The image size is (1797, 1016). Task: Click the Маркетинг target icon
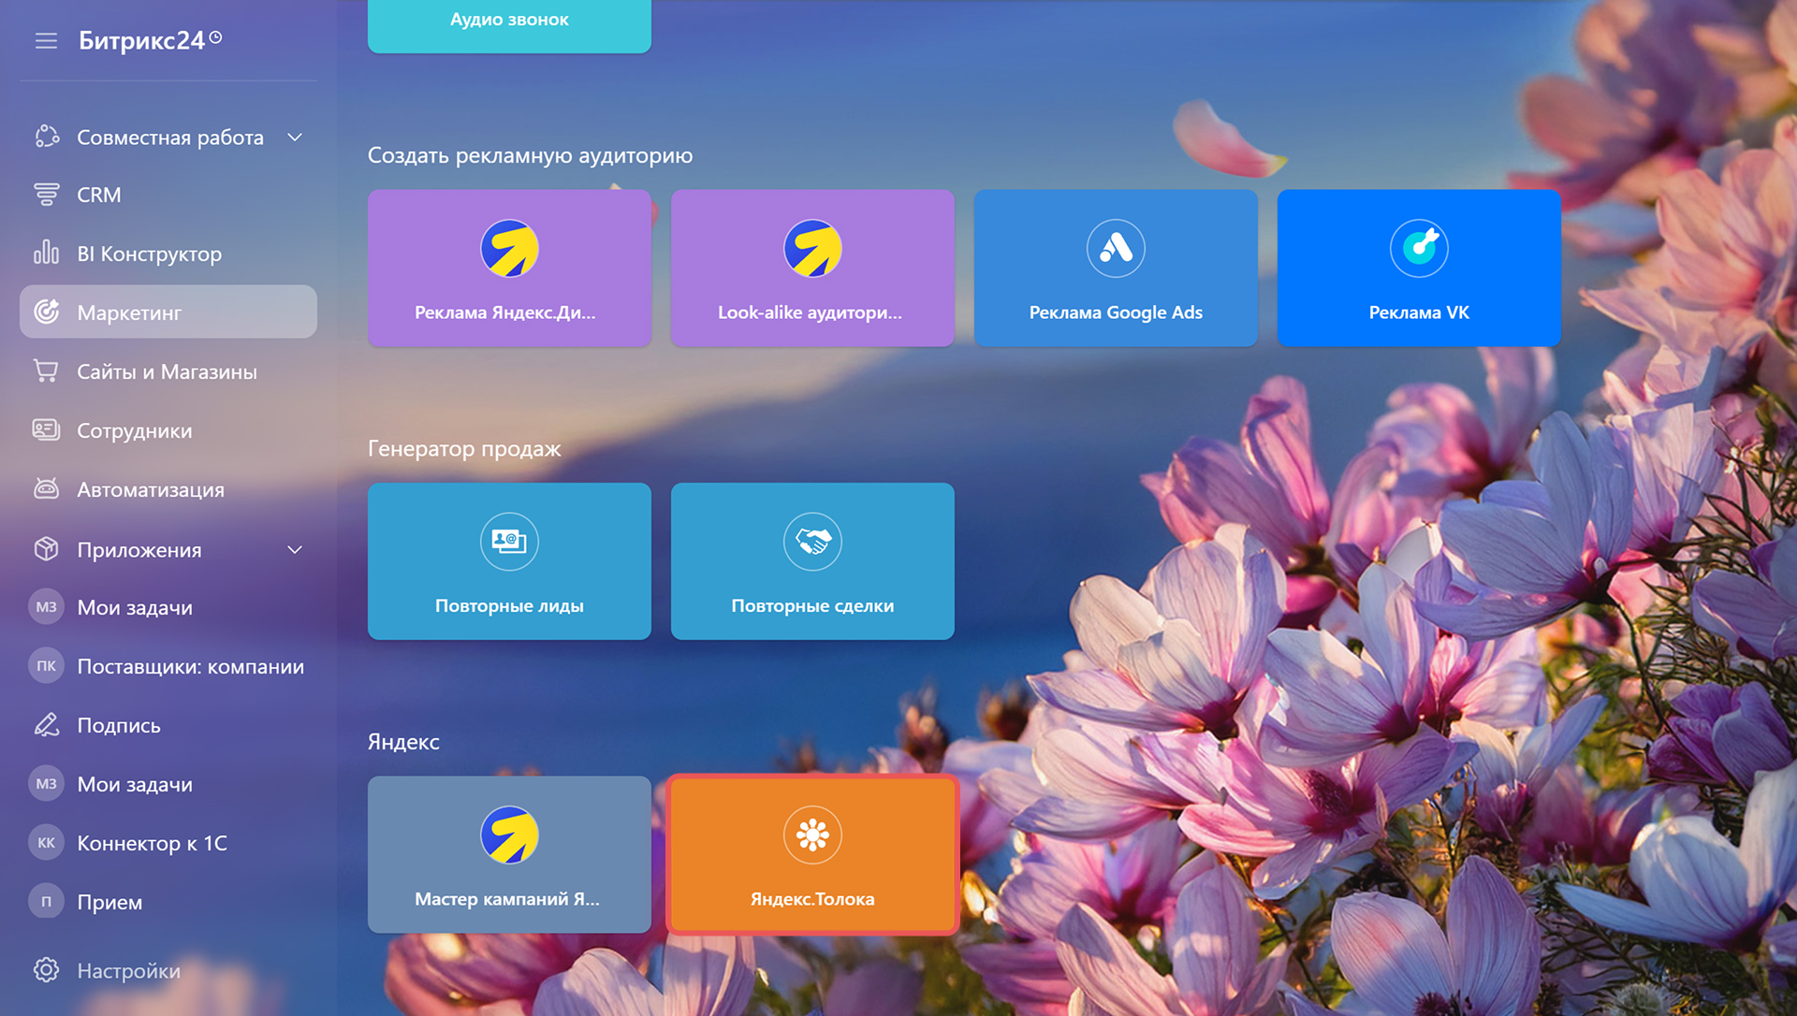[x=46, y=312]
